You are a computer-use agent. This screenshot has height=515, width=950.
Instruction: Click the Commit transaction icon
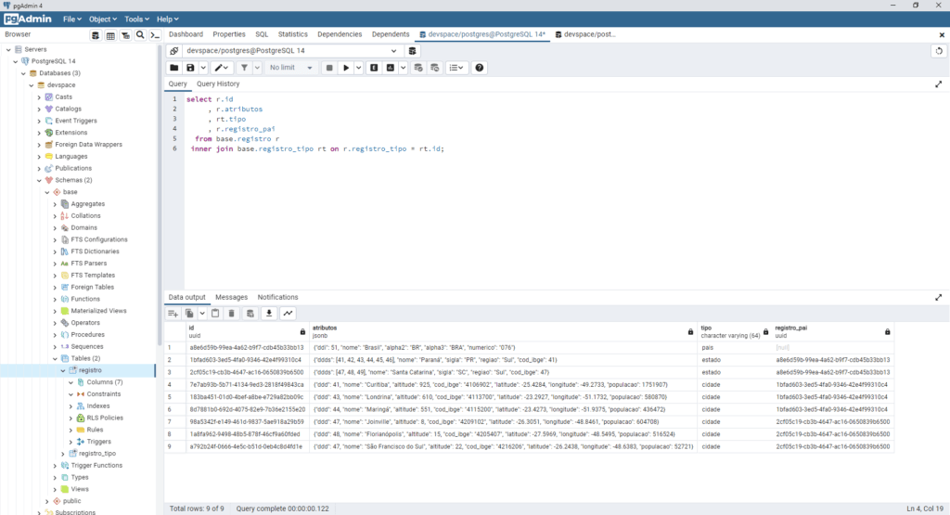(x=418, y=68)
